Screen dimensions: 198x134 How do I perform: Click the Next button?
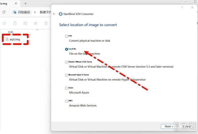click(169, 126)
